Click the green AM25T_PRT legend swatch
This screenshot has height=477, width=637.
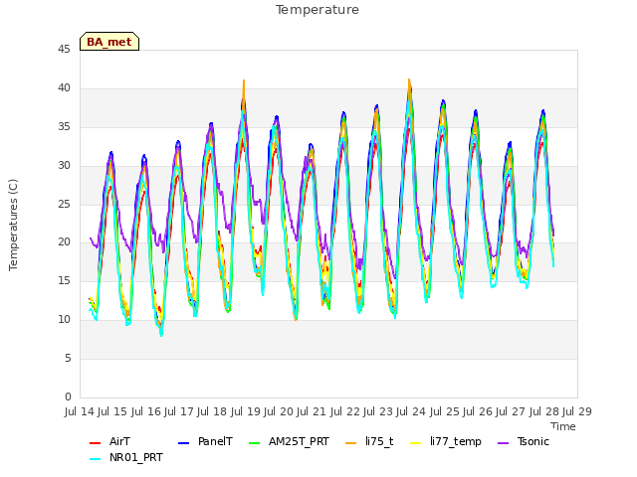(255, 443)
